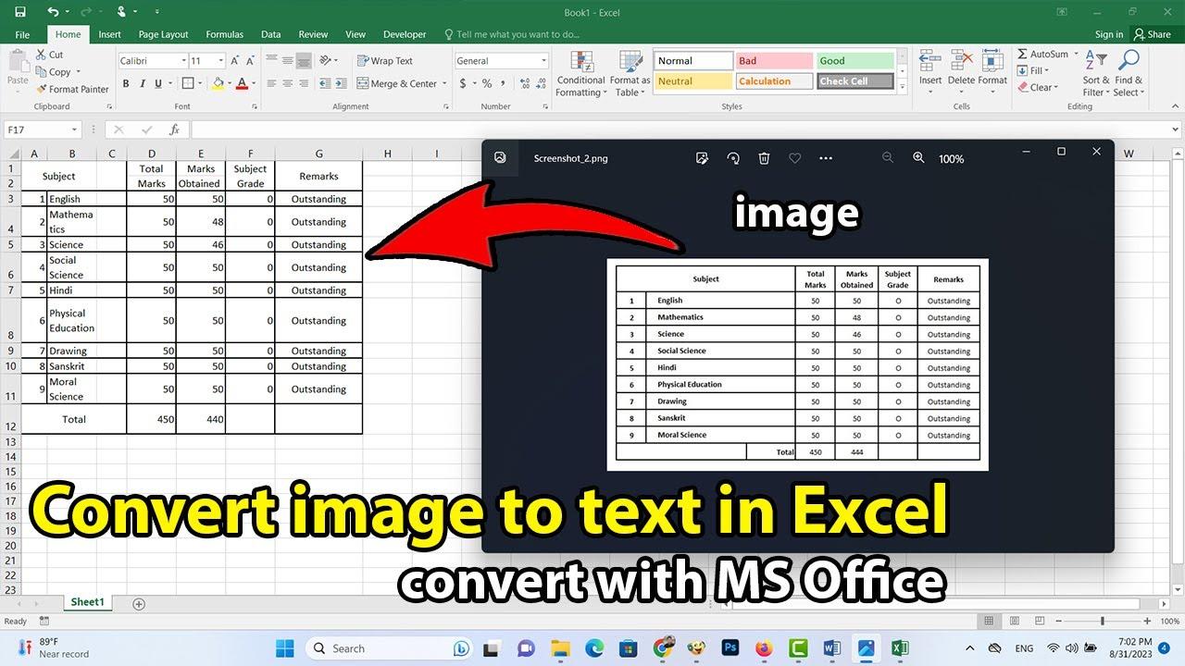Click the Name Box showing F17
Screen dimensions: 1185x666
[43, 130]
